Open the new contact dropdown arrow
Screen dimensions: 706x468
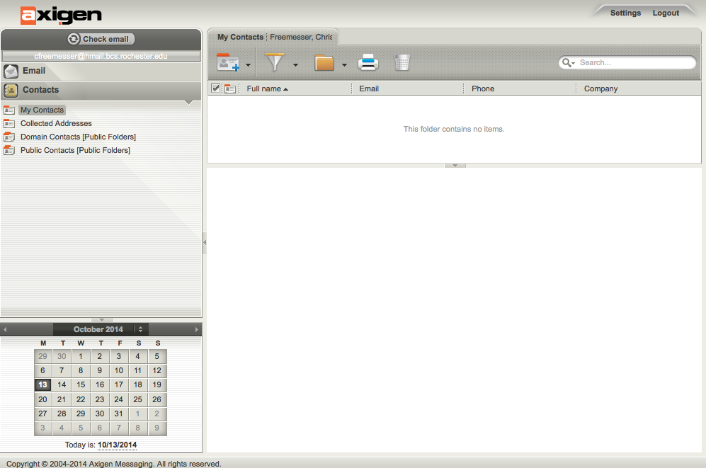[x=249, y=65]
